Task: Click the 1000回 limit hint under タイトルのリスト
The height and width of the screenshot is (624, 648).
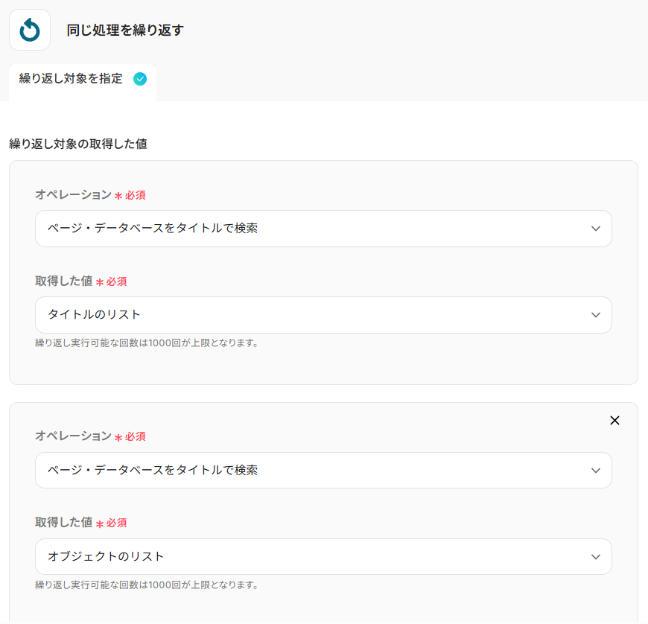Action: 147,343
